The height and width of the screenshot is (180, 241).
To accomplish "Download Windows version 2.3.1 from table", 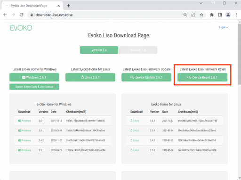I will pos(24,150).
